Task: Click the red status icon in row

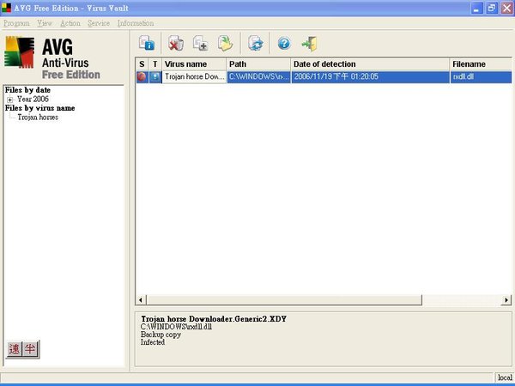Action: 142,77
